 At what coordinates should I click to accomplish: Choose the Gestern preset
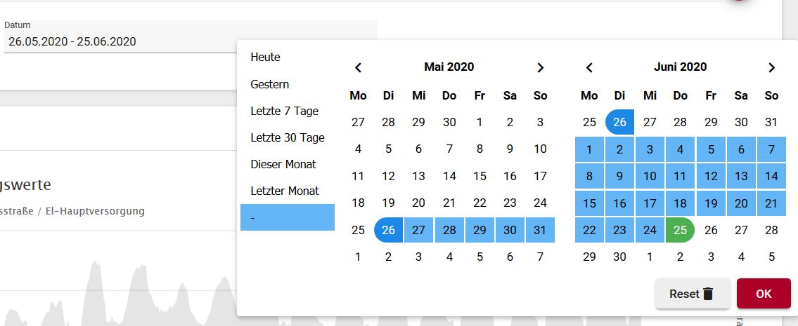click(269, 84)
